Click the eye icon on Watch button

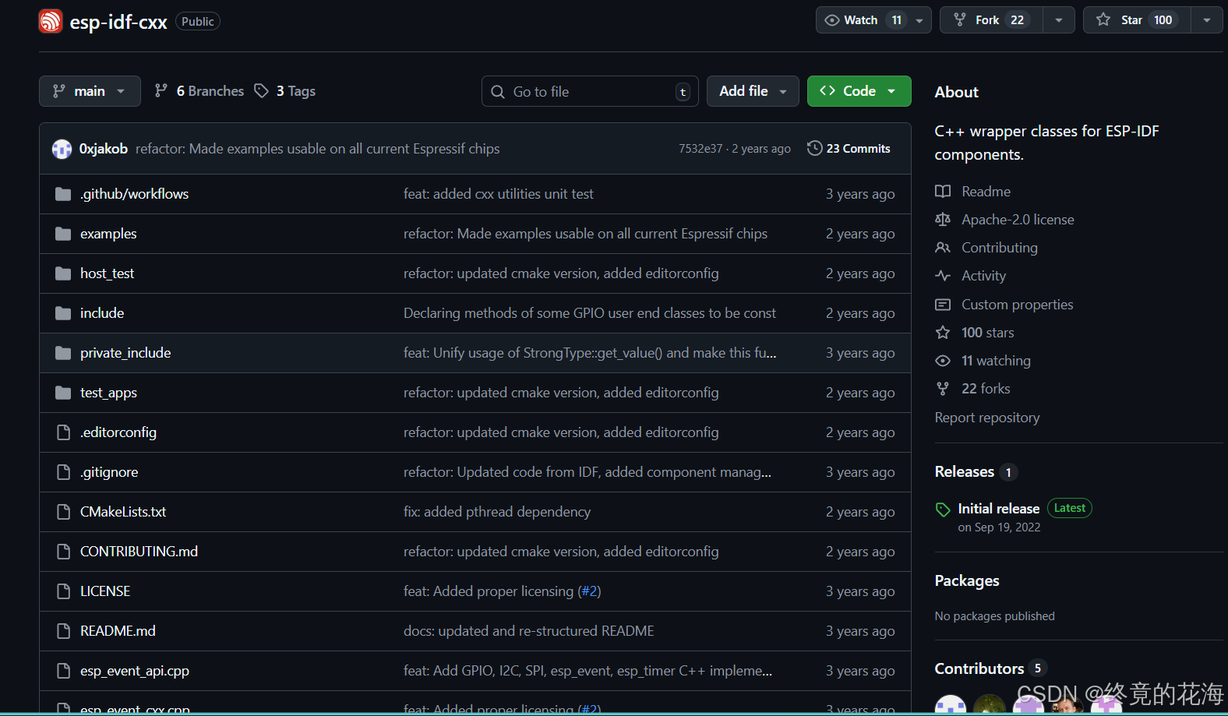pos(832,20)
